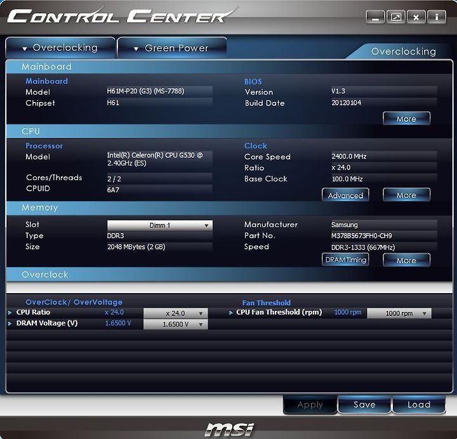Open DRAM Timing settings
Viewport: 457px width, 439px height.
[345, 259]
